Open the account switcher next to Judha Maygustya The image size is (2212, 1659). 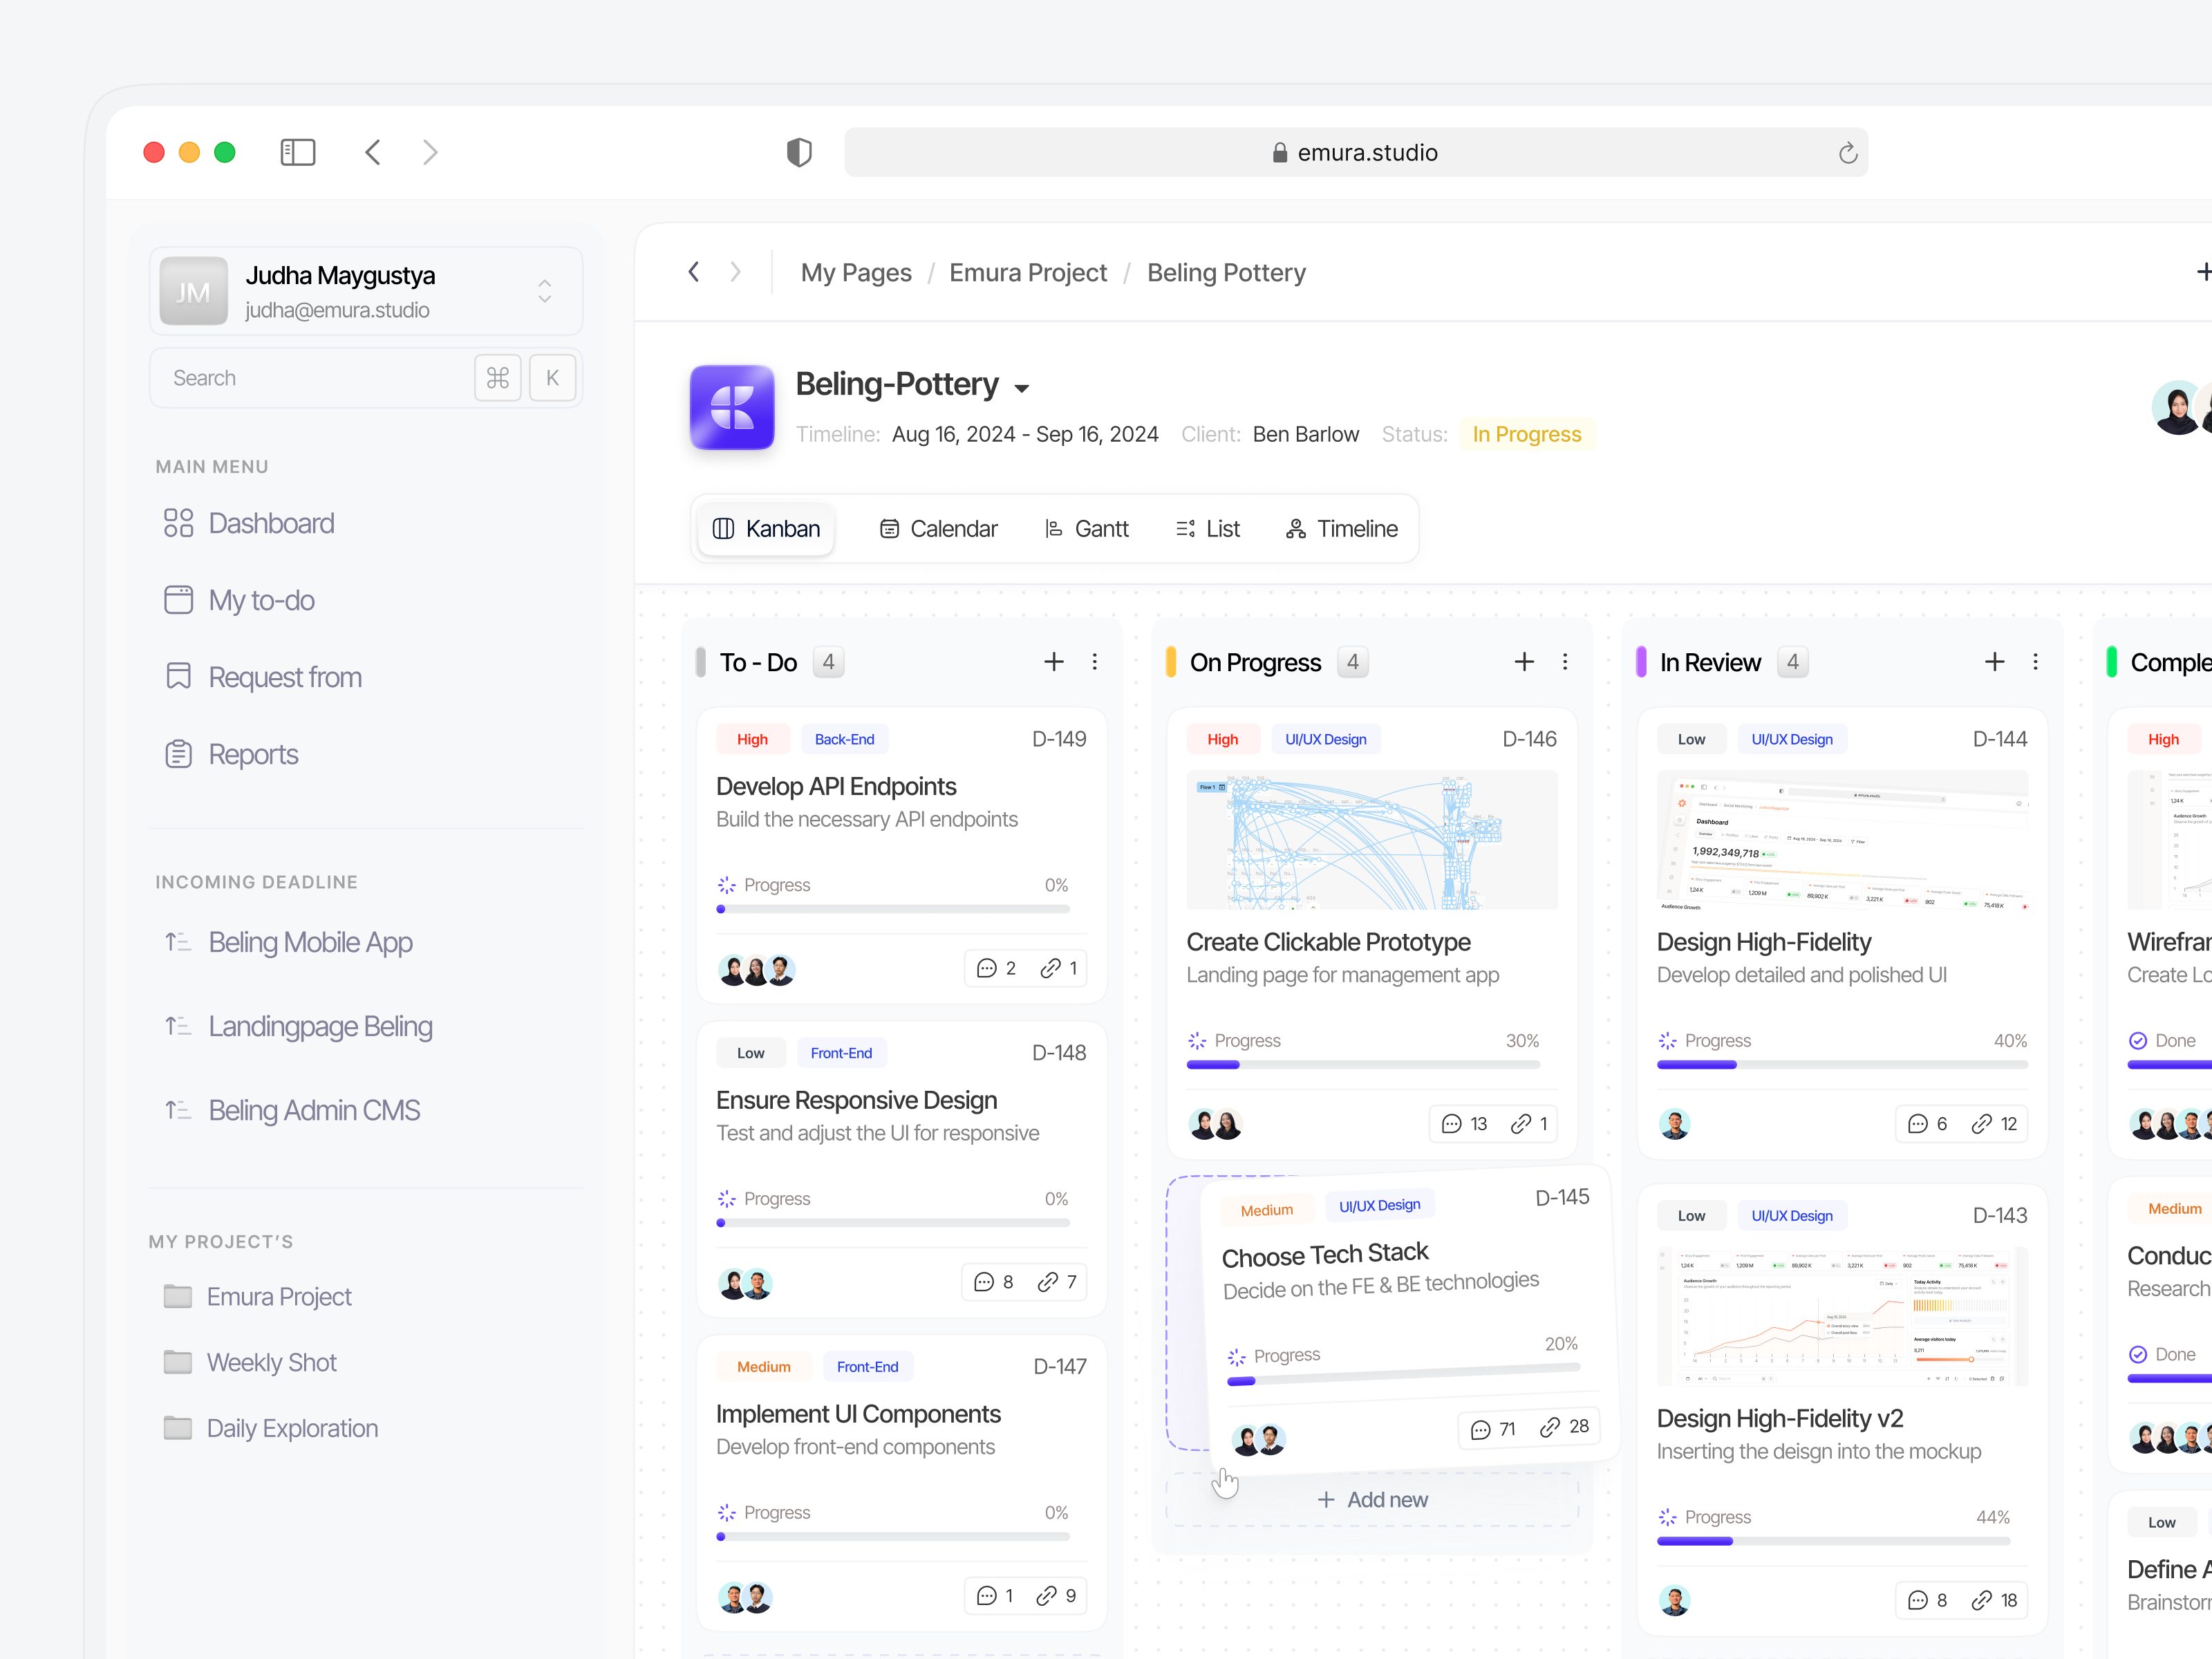point(544,290)
